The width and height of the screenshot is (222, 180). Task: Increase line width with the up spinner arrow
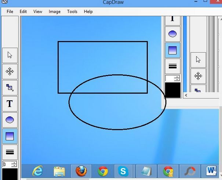point(14,163)
